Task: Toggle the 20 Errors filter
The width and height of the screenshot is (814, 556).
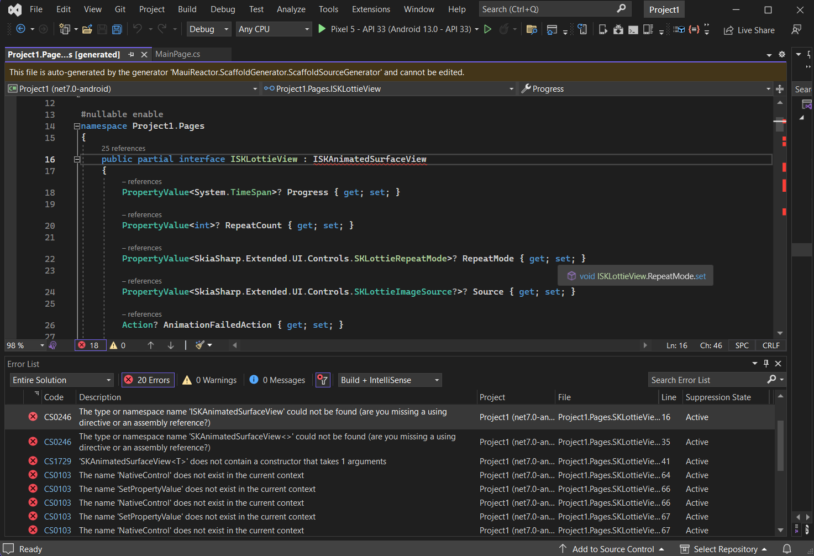Action: (148, 380)
